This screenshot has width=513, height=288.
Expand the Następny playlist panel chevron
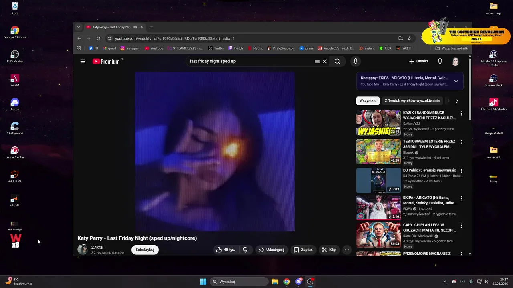[x=456, y=81]
